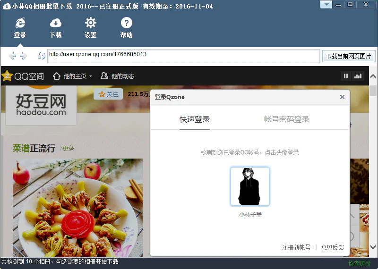Click the 检查更新 link in status bar
Viewport: 378px width, 269px height.
(359, 263)
